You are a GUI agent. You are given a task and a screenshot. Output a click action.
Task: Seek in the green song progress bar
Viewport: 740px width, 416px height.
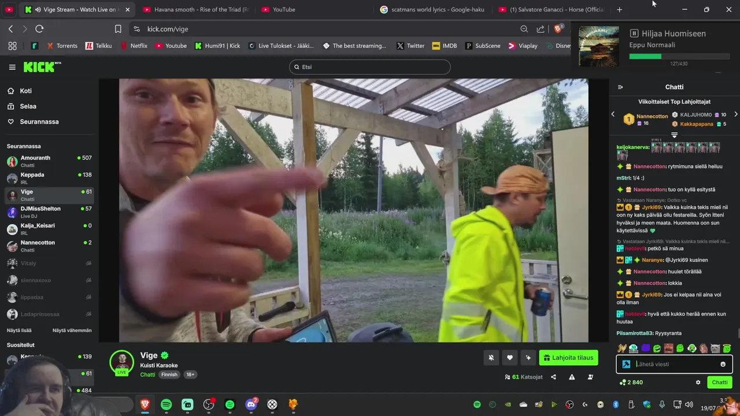(x=679, y=57)
